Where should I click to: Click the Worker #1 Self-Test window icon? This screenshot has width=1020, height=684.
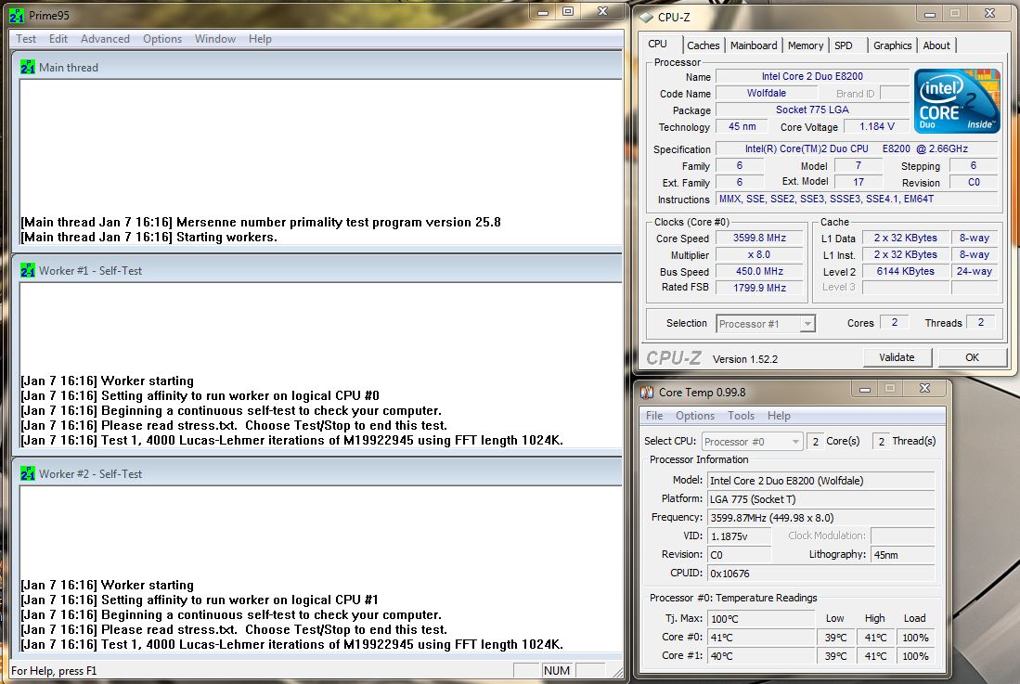27,270
